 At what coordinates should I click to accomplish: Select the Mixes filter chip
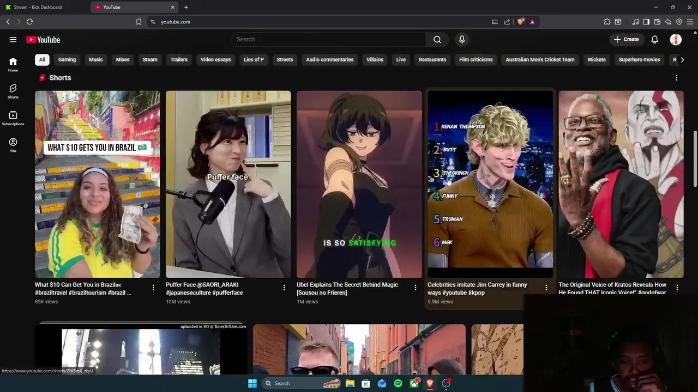pyautogui.click(x=123, y=59)
